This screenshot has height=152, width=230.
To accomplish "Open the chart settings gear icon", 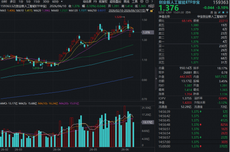I will [x=141, y=2].
